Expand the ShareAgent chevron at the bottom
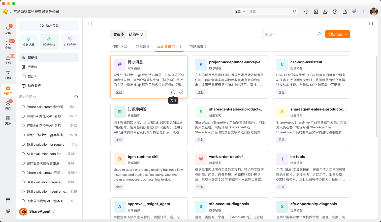The width and height of the screenshot is (381, 222). pyautogui.click(x=54, y=212)
